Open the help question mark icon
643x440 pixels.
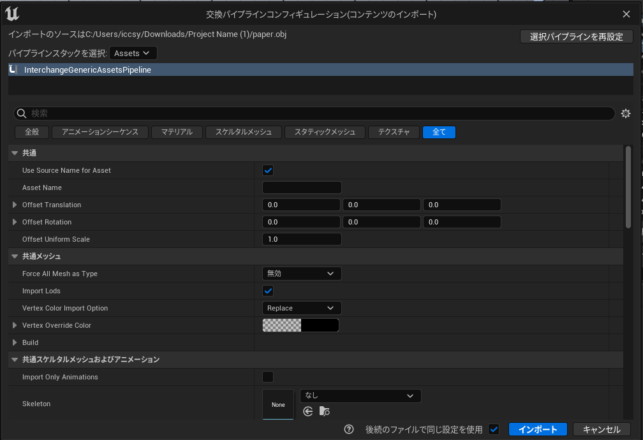click(349, 429)
